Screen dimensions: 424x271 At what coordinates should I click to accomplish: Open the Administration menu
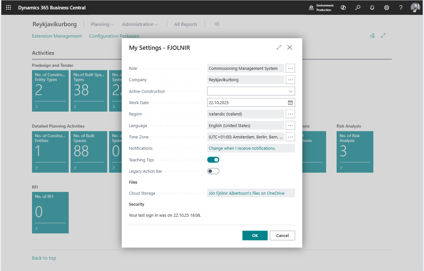(140, 24)
